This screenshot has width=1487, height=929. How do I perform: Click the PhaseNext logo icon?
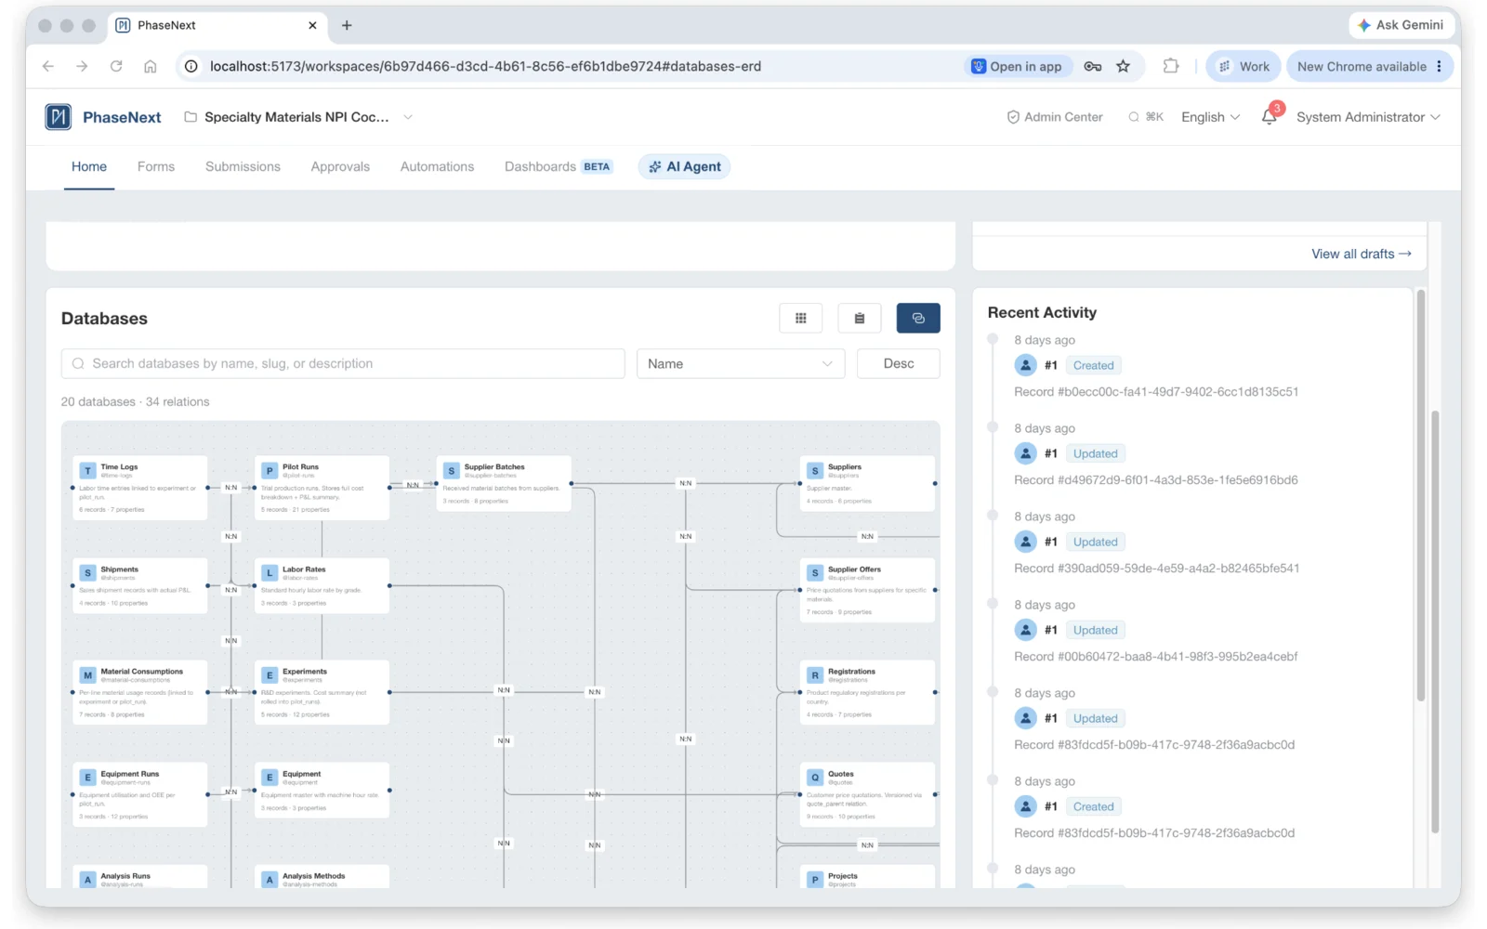click(x=59, y=117)
